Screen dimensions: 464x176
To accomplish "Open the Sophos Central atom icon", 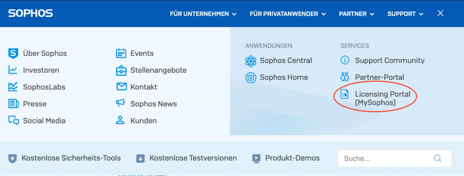I will tap(251, 61).
